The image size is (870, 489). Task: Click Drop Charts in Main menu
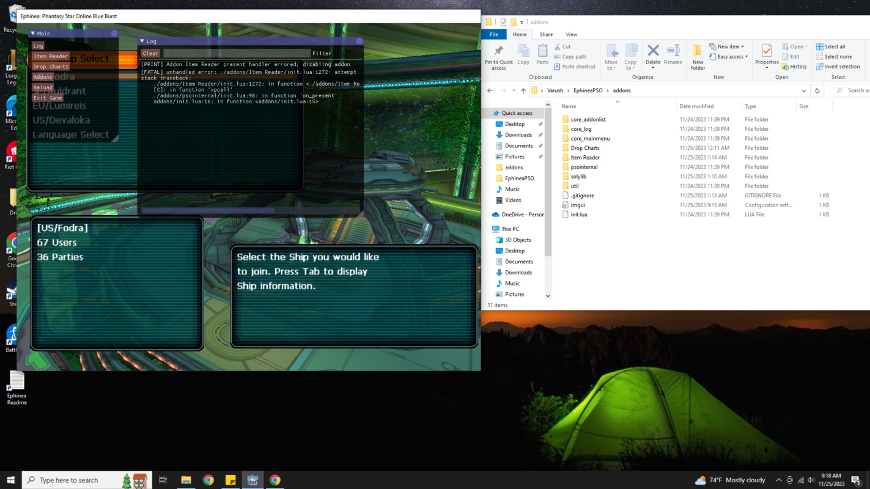(x=51, y=67)
